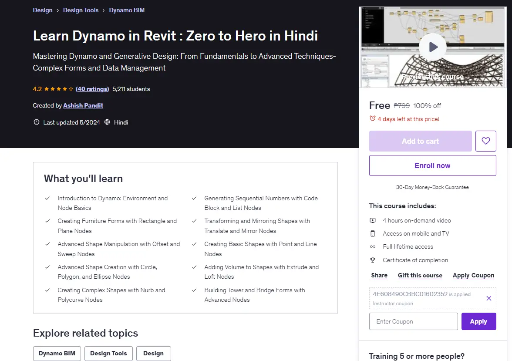Click the Add to cart button
Image resolution: width=512 pixels, height=361 pixels.
420,141
